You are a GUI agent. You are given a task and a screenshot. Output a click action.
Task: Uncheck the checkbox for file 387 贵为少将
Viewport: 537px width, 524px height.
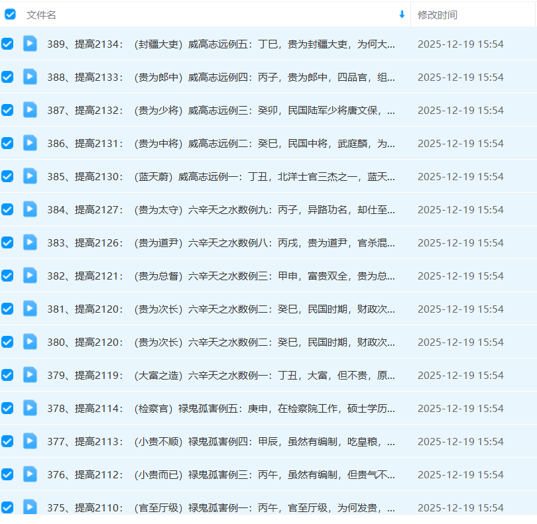tap(7, 110)
